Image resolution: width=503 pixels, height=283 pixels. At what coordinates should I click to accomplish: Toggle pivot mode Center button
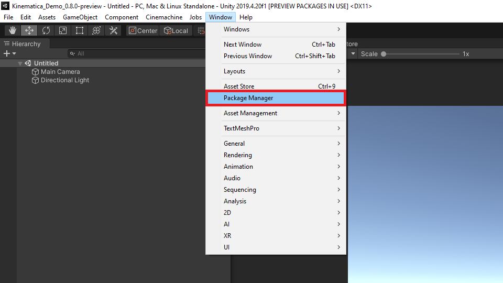coord(143,30)
